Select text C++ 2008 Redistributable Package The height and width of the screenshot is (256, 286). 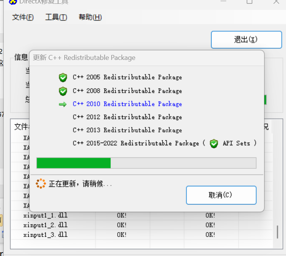point(127,91)
